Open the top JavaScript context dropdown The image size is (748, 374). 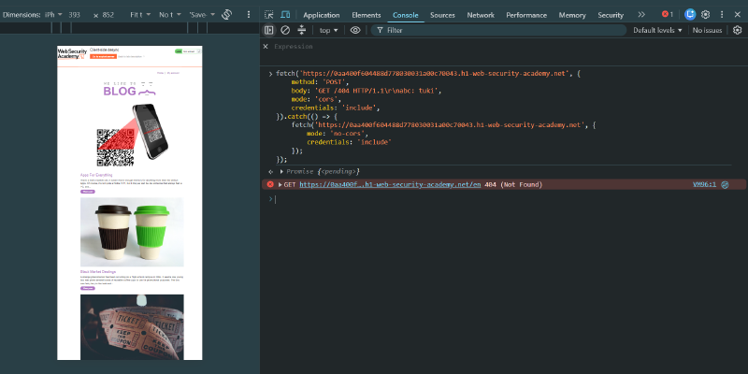pyautogui.click(x=329, y=30)
